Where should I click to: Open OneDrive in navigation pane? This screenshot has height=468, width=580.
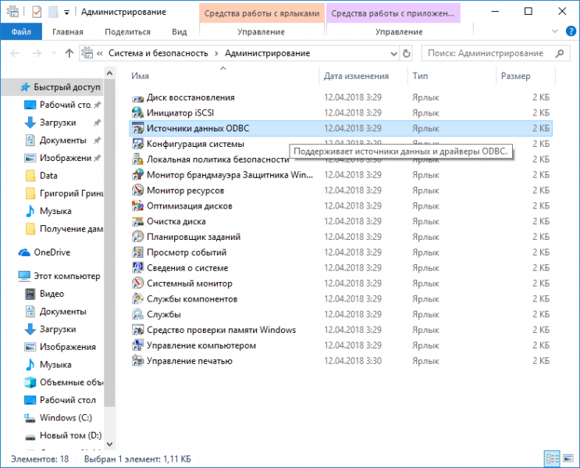point(52,252)
